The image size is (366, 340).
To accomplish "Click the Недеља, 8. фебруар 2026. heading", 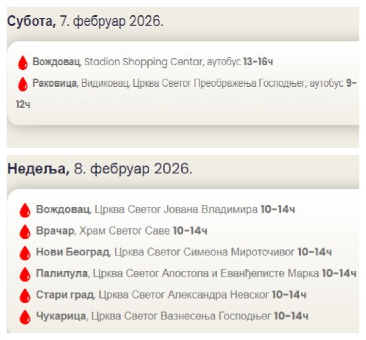I will pos(100,169).
